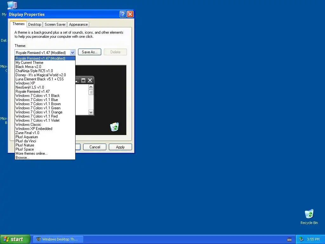Click the Cancel button
The image size is (325, 244).
pos(95,147)
